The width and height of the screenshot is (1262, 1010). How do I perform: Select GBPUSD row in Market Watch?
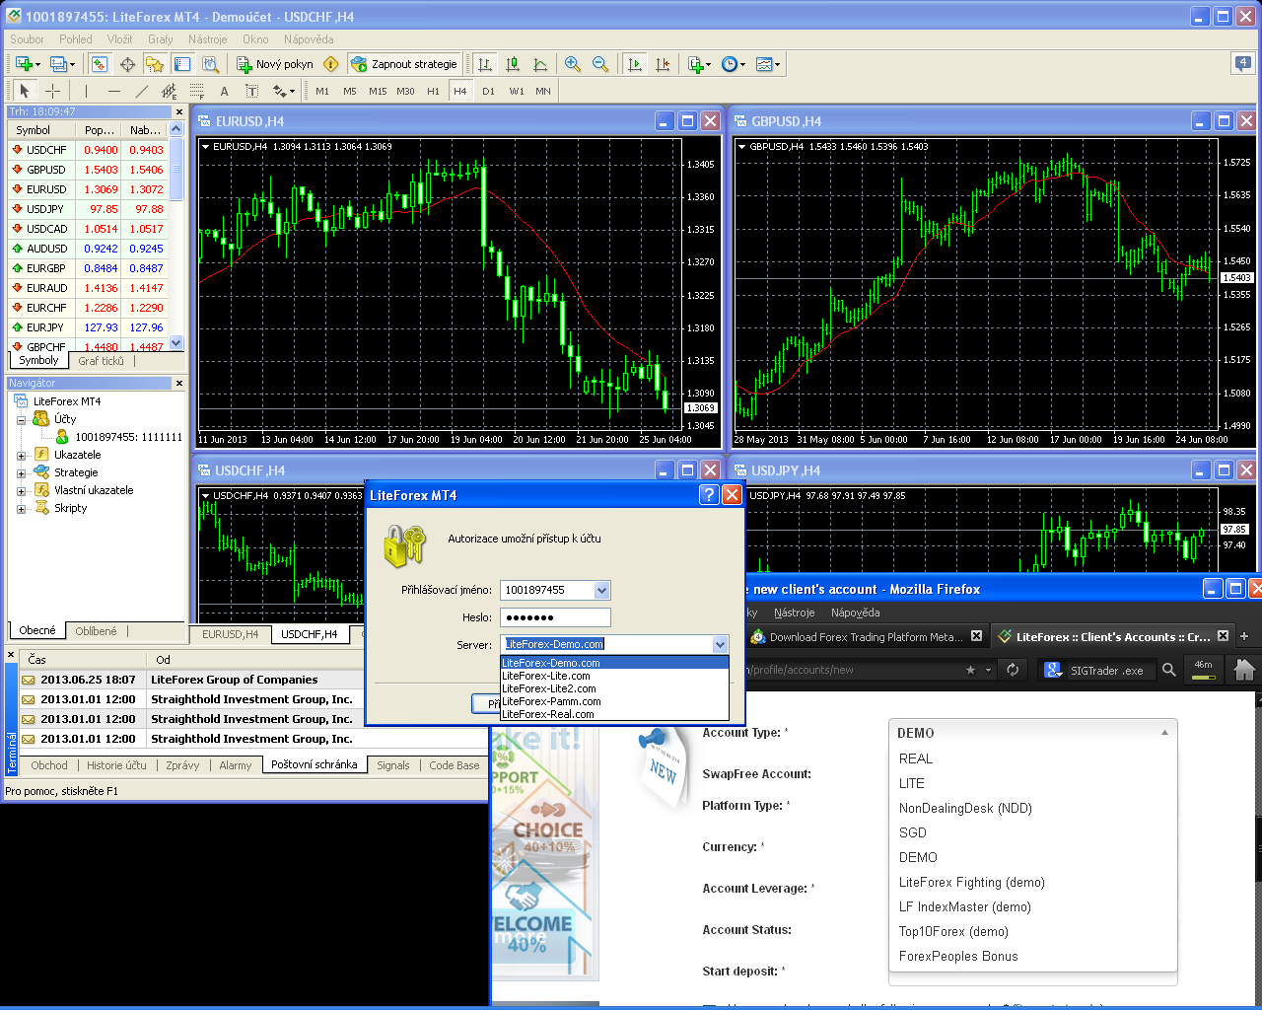pos(89,170)
